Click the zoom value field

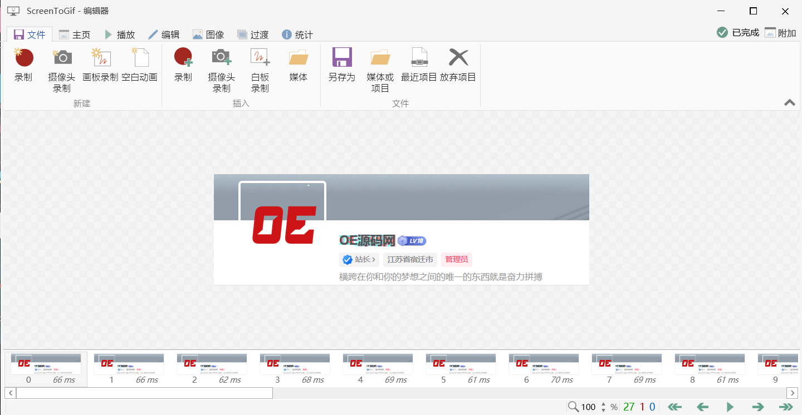click(588, 407)
